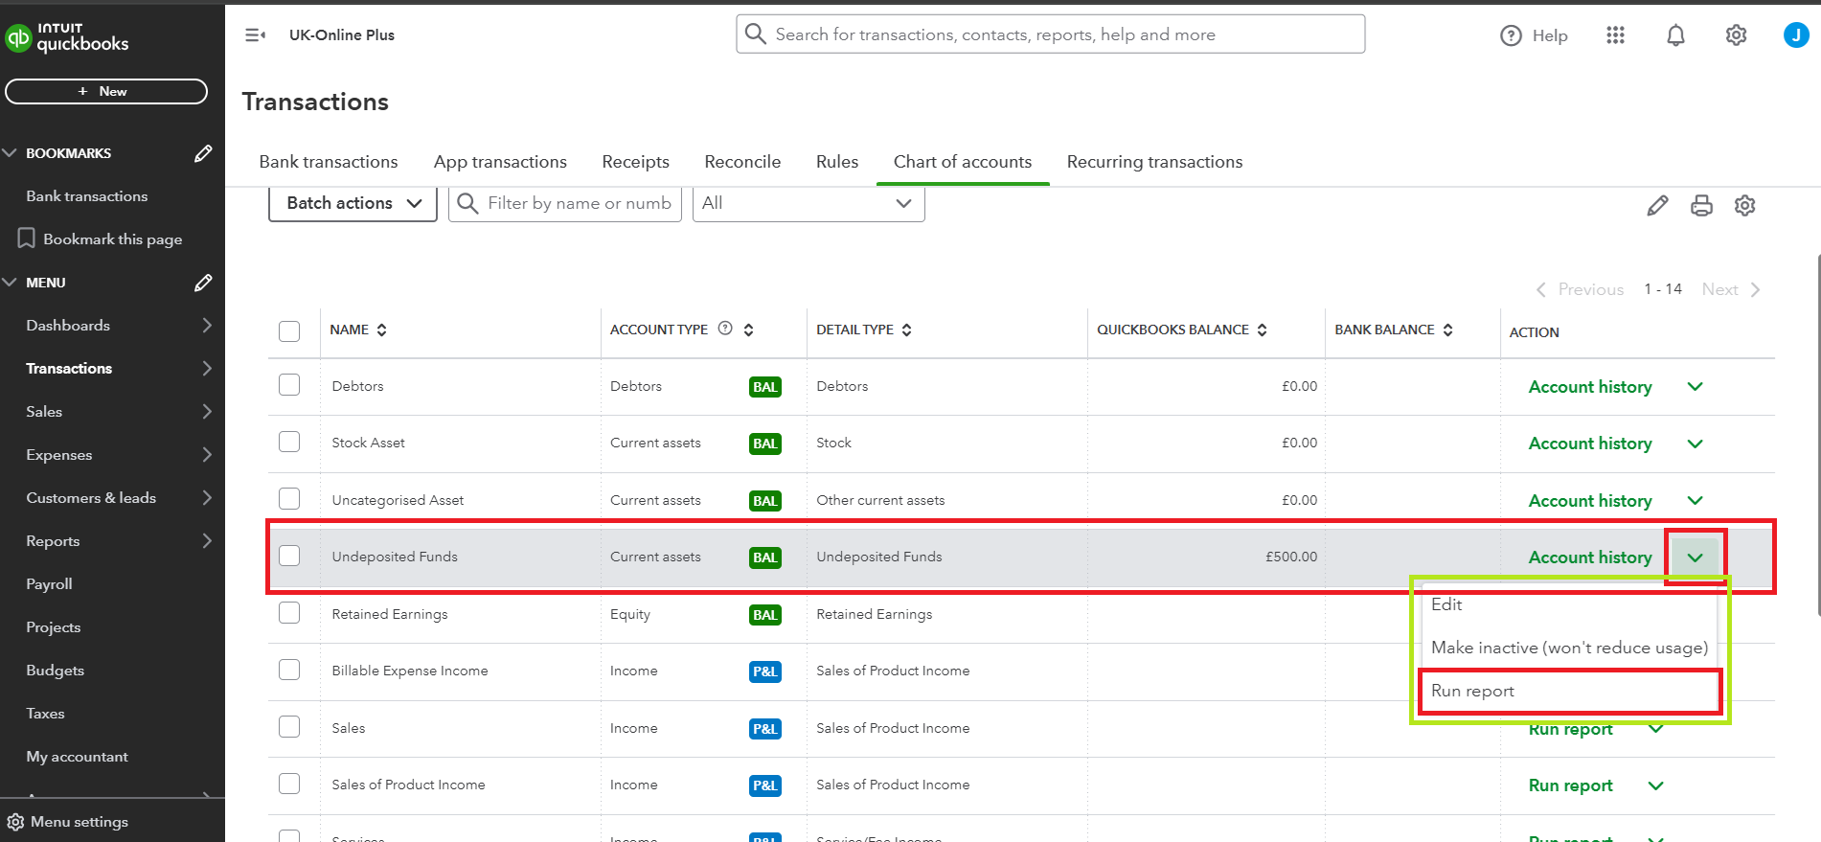Check the Uncategorised Asset checkbox
The height and width of the screenshot is (842, 1821).
tap(289, 499)
